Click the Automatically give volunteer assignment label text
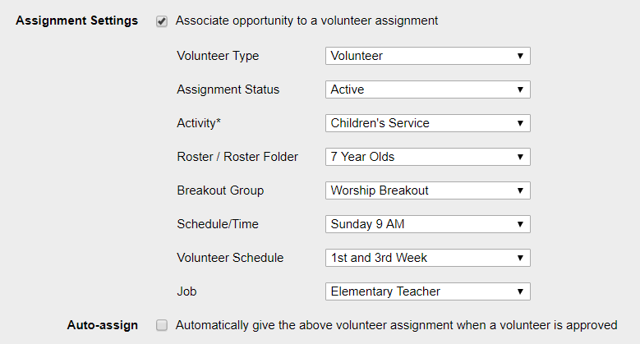 click(396, 325)
